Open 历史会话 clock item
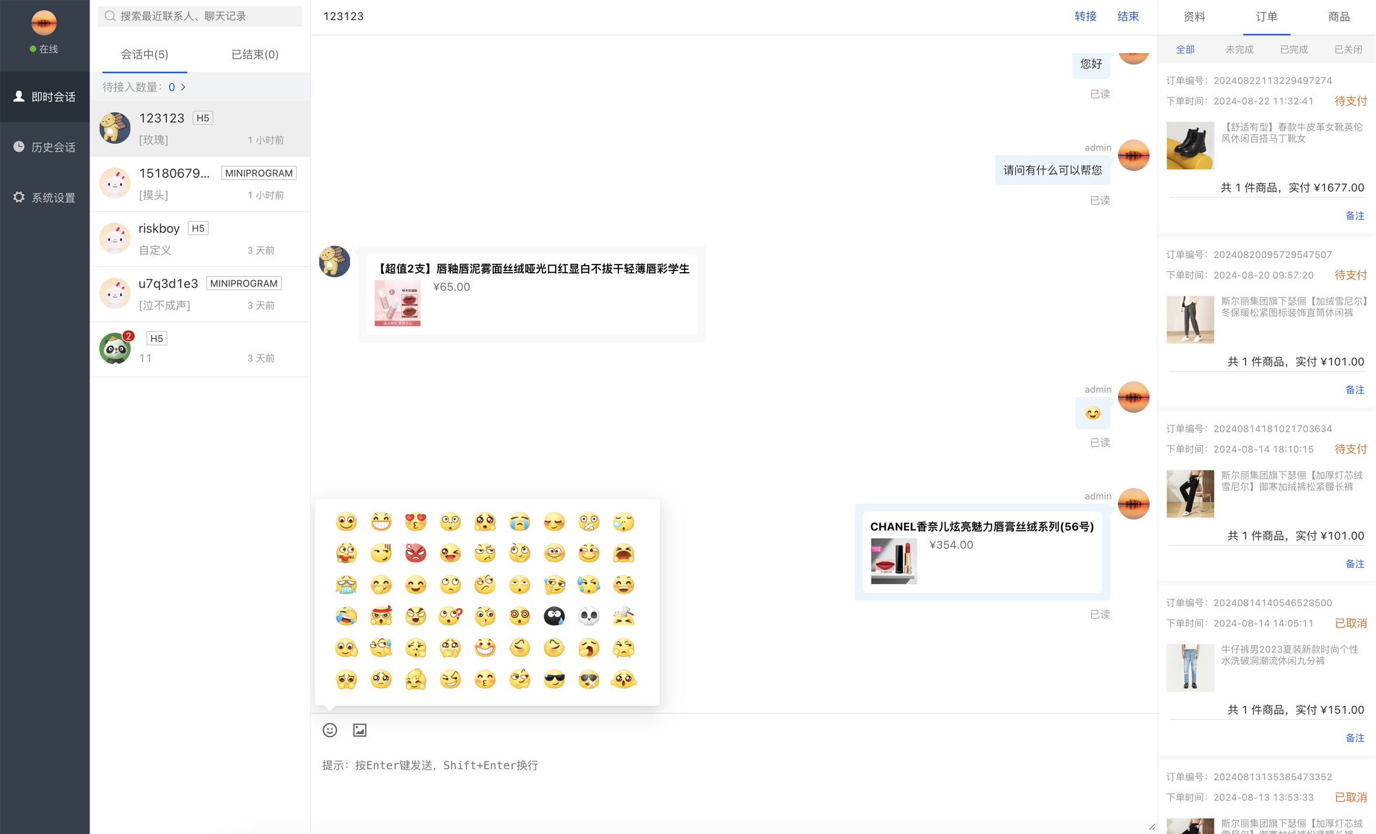The height and width of the screenshot is (834, 1376). (45, 147)
